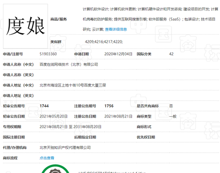The image size is (220, 173).
Task: Click the 专用权期限 label
Action: click(x=12, y=127)
